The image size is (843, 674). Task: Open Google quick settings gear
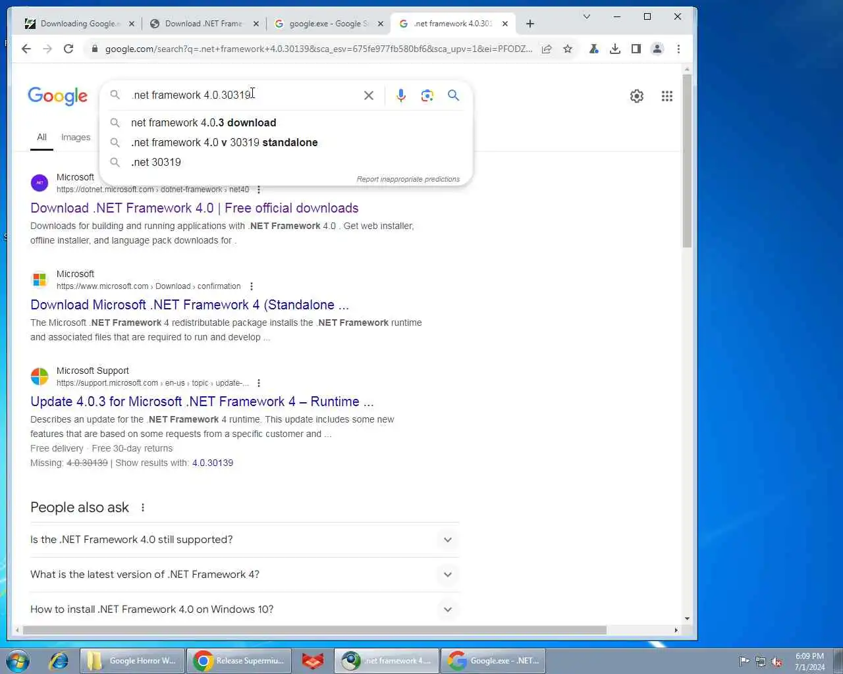636,96
